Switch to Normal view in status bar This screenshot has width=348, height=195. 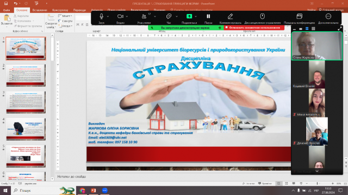point(279,184)
